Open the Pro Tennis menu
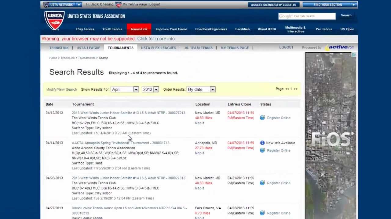This screenshot has width=391, height=219. click(324, 29)
